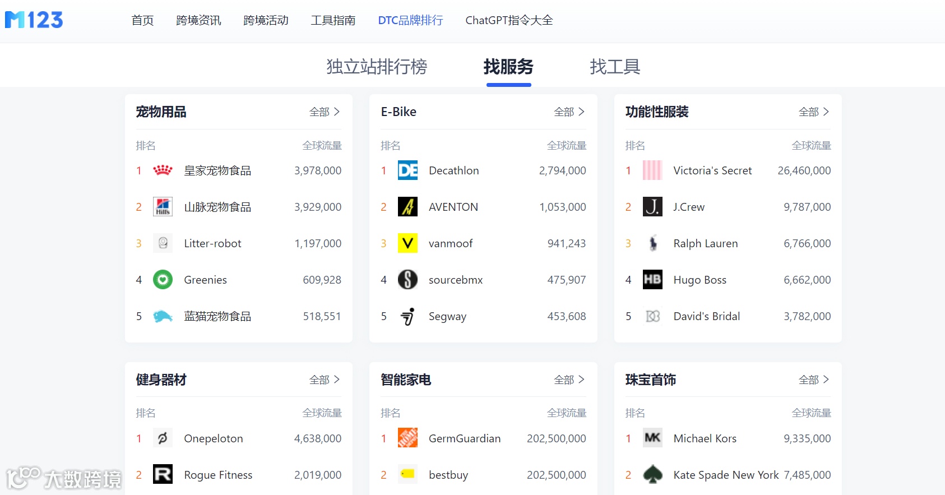Expand all 宠物用品 rankings via 全部
The image size is (945, 495).
coord(325,112)
